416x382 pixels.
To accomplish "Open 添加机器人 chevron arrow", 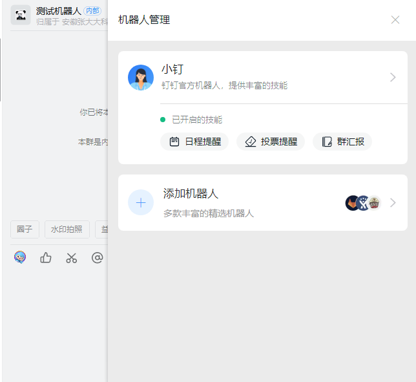I will [x=393, y=202].
